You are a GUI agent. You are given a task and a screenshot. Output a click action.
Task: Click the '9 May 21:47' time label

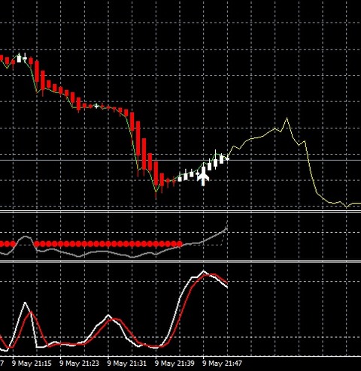coord(222,363)
